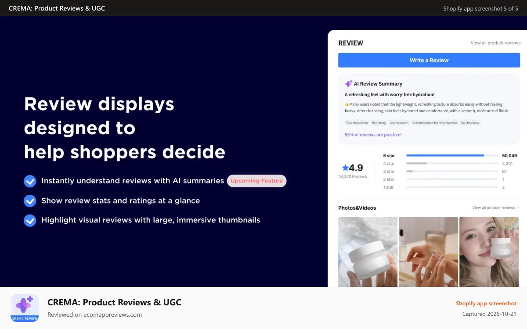Open top View all product reviews link
Image resolution: width=527 pixels, height=329 pixels.
(495, 43)
